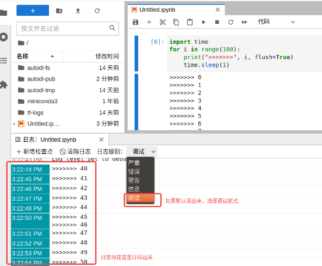Image resolution: width=322 pixels, height=266 pixels.
Task: Add a checkpoint with 新增检查点
Action: 34,152
